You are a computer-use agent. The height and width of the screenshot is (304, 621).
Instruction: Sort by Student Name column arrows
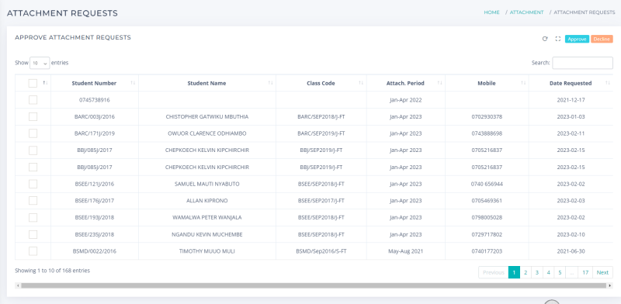(270, 83)
